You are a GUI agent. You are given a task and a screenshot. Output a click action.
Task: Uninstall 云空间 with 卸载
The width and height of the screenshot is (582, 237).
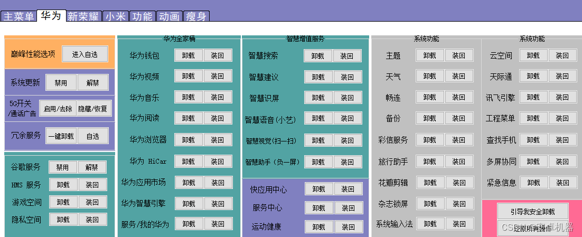pos(533,55)
